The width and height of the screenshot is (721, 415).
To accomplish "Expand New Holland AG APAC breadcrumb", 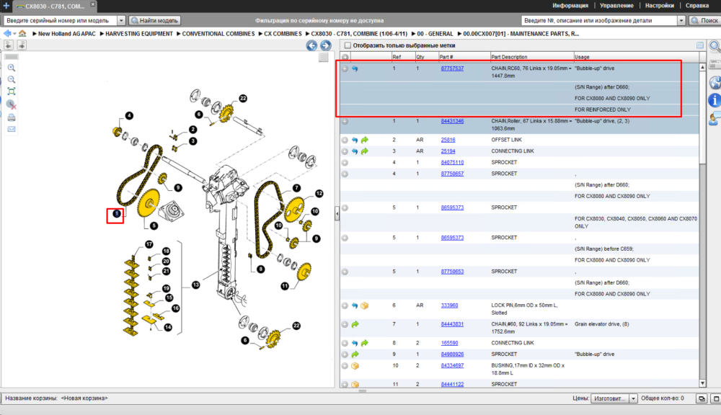I will pos(35,34).
